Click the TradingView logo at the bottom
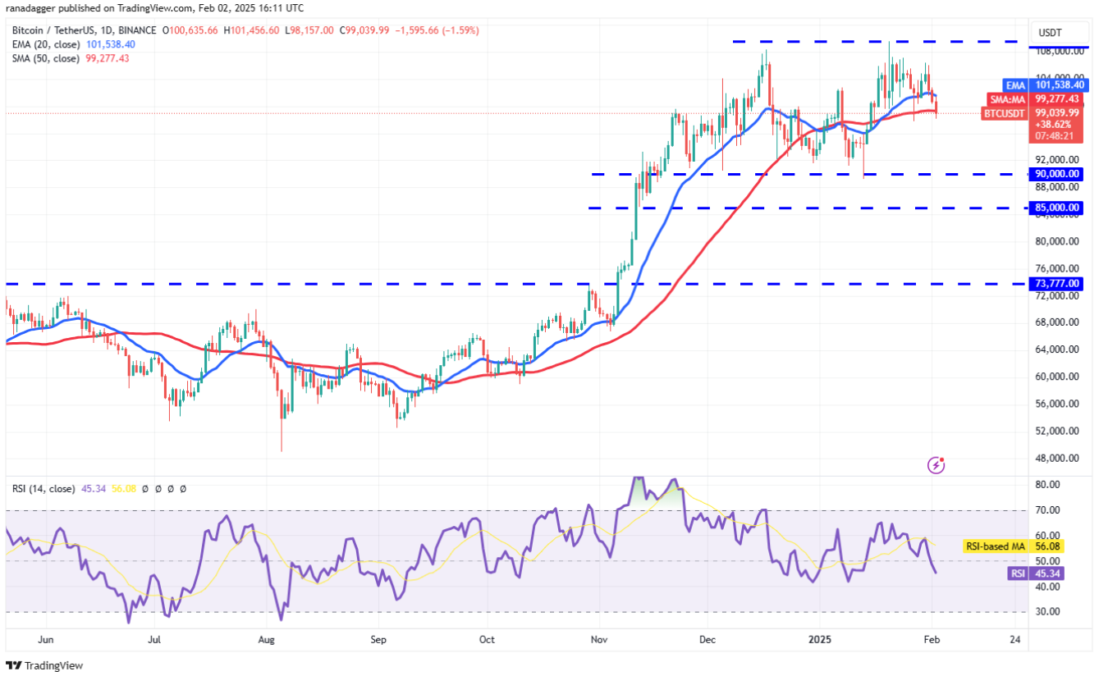This screenshot has height=676, width=1099. tap(45, 665)
